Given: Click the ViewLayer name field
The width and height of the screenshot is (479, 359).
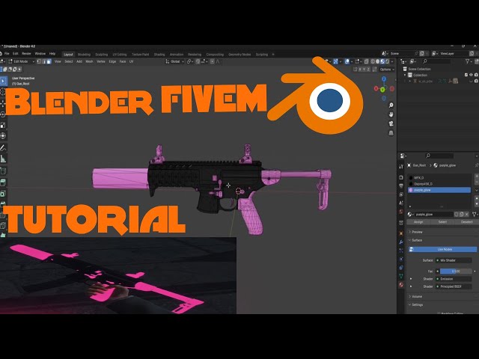Looking at the screenshot, I should point(454,53).
